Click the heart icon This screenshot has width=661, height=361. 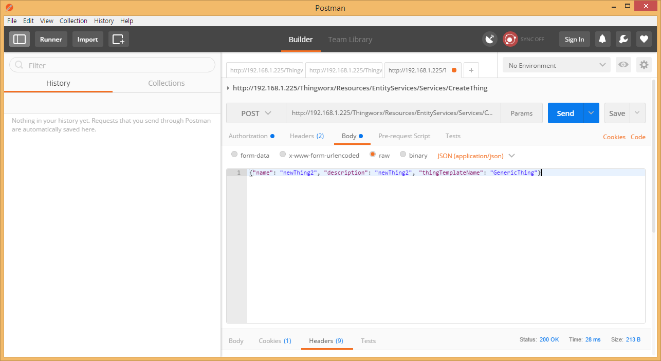click(644, 39)
